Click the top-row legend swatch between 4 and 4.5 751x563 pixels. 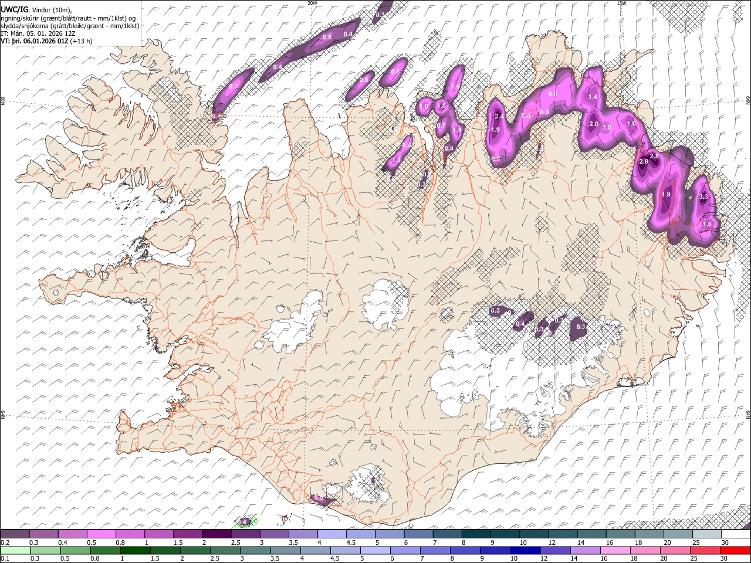pyautogui.click(x=332, y=534)
